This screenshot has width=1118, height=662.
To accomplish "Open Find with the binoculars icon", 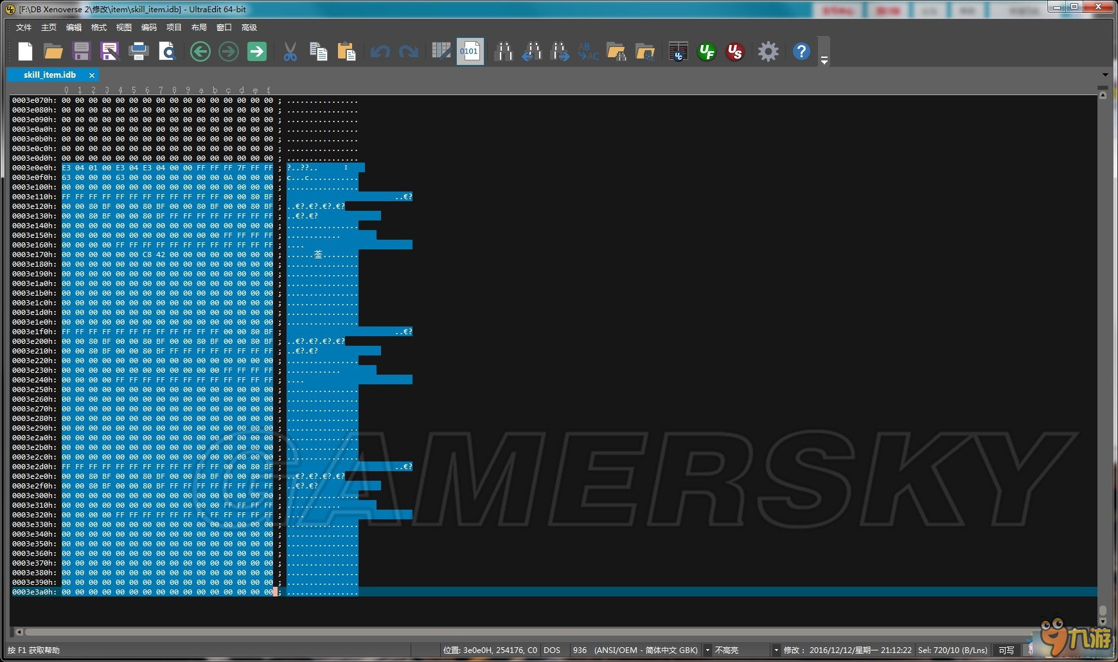I will (504, 51).
